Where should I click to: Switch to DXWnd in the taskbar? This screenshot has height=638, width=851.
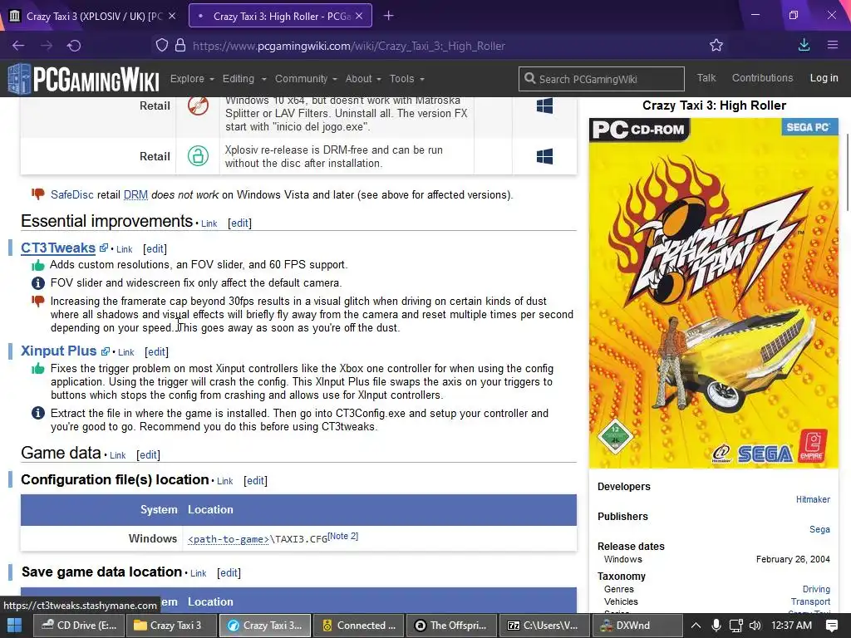point(636,625)
